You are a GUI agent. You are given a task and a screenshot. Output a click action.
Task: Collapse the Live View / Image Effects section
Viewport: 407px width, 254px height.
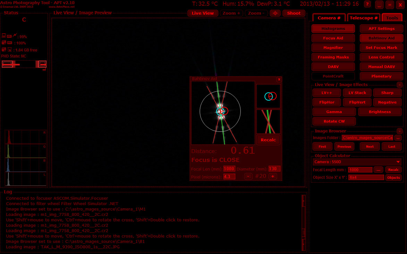(399, 85)
